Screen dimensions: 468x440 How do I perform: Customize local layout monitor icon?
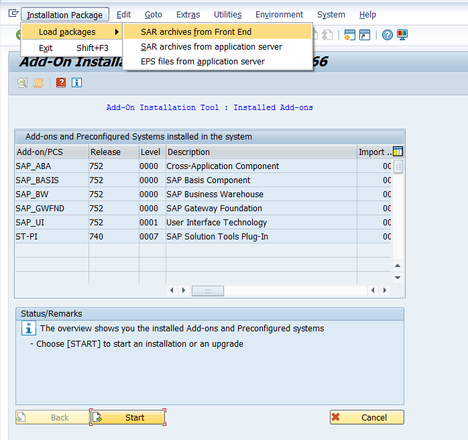pyautogui.click(x=402, y=35)
